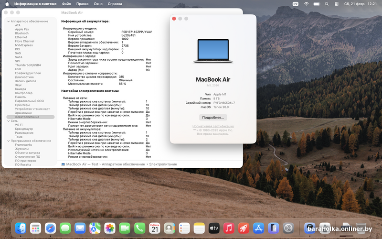The width and height of the screenshot is (382, 239).
Task: Open the App Store from Dock
Action: point(258,228)
